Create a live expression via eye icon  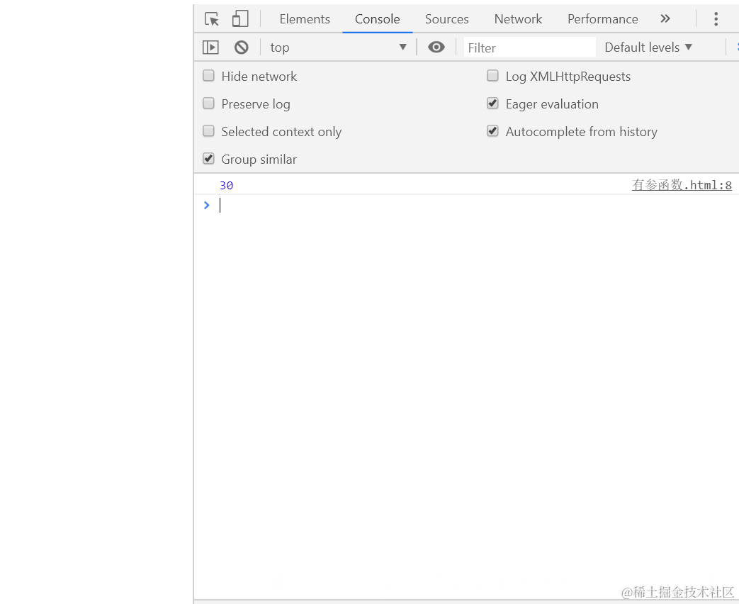[x=436, y=47]
